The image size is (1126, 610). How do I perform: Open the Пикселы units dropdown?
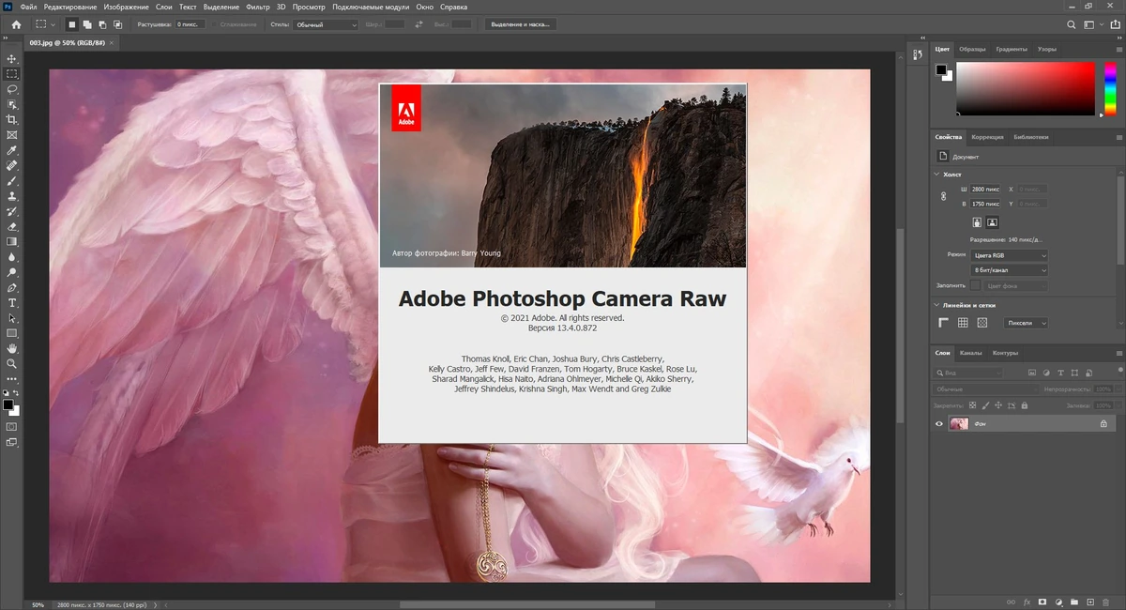[1026, 323]
